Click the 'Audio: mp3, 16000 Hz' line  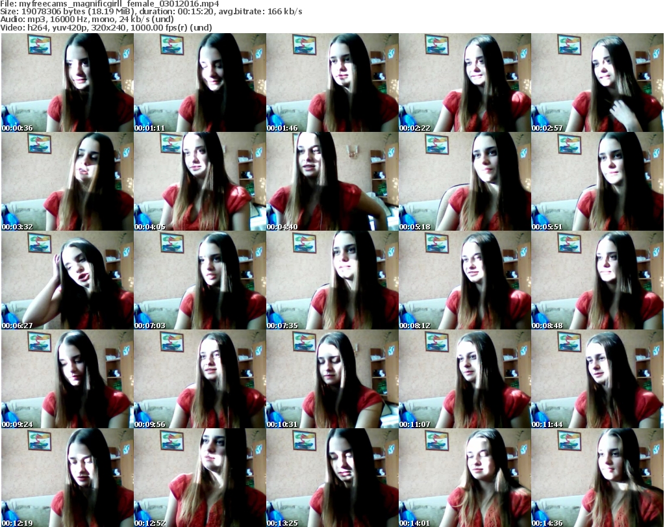tap(87, 19)
